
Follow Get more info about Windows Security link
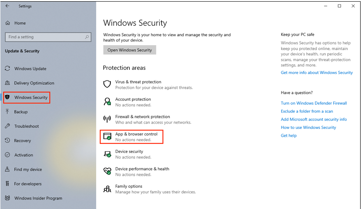pyautogui.click(x=317, y=73)
